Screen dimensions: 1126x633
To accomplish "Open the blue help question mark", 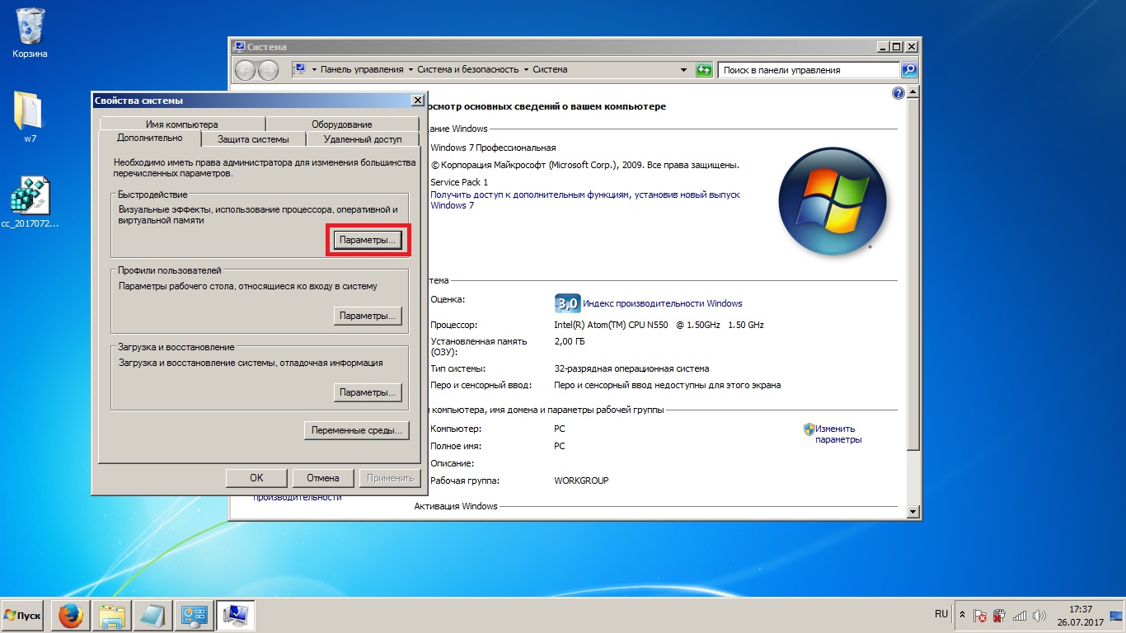I will point(898,93).
